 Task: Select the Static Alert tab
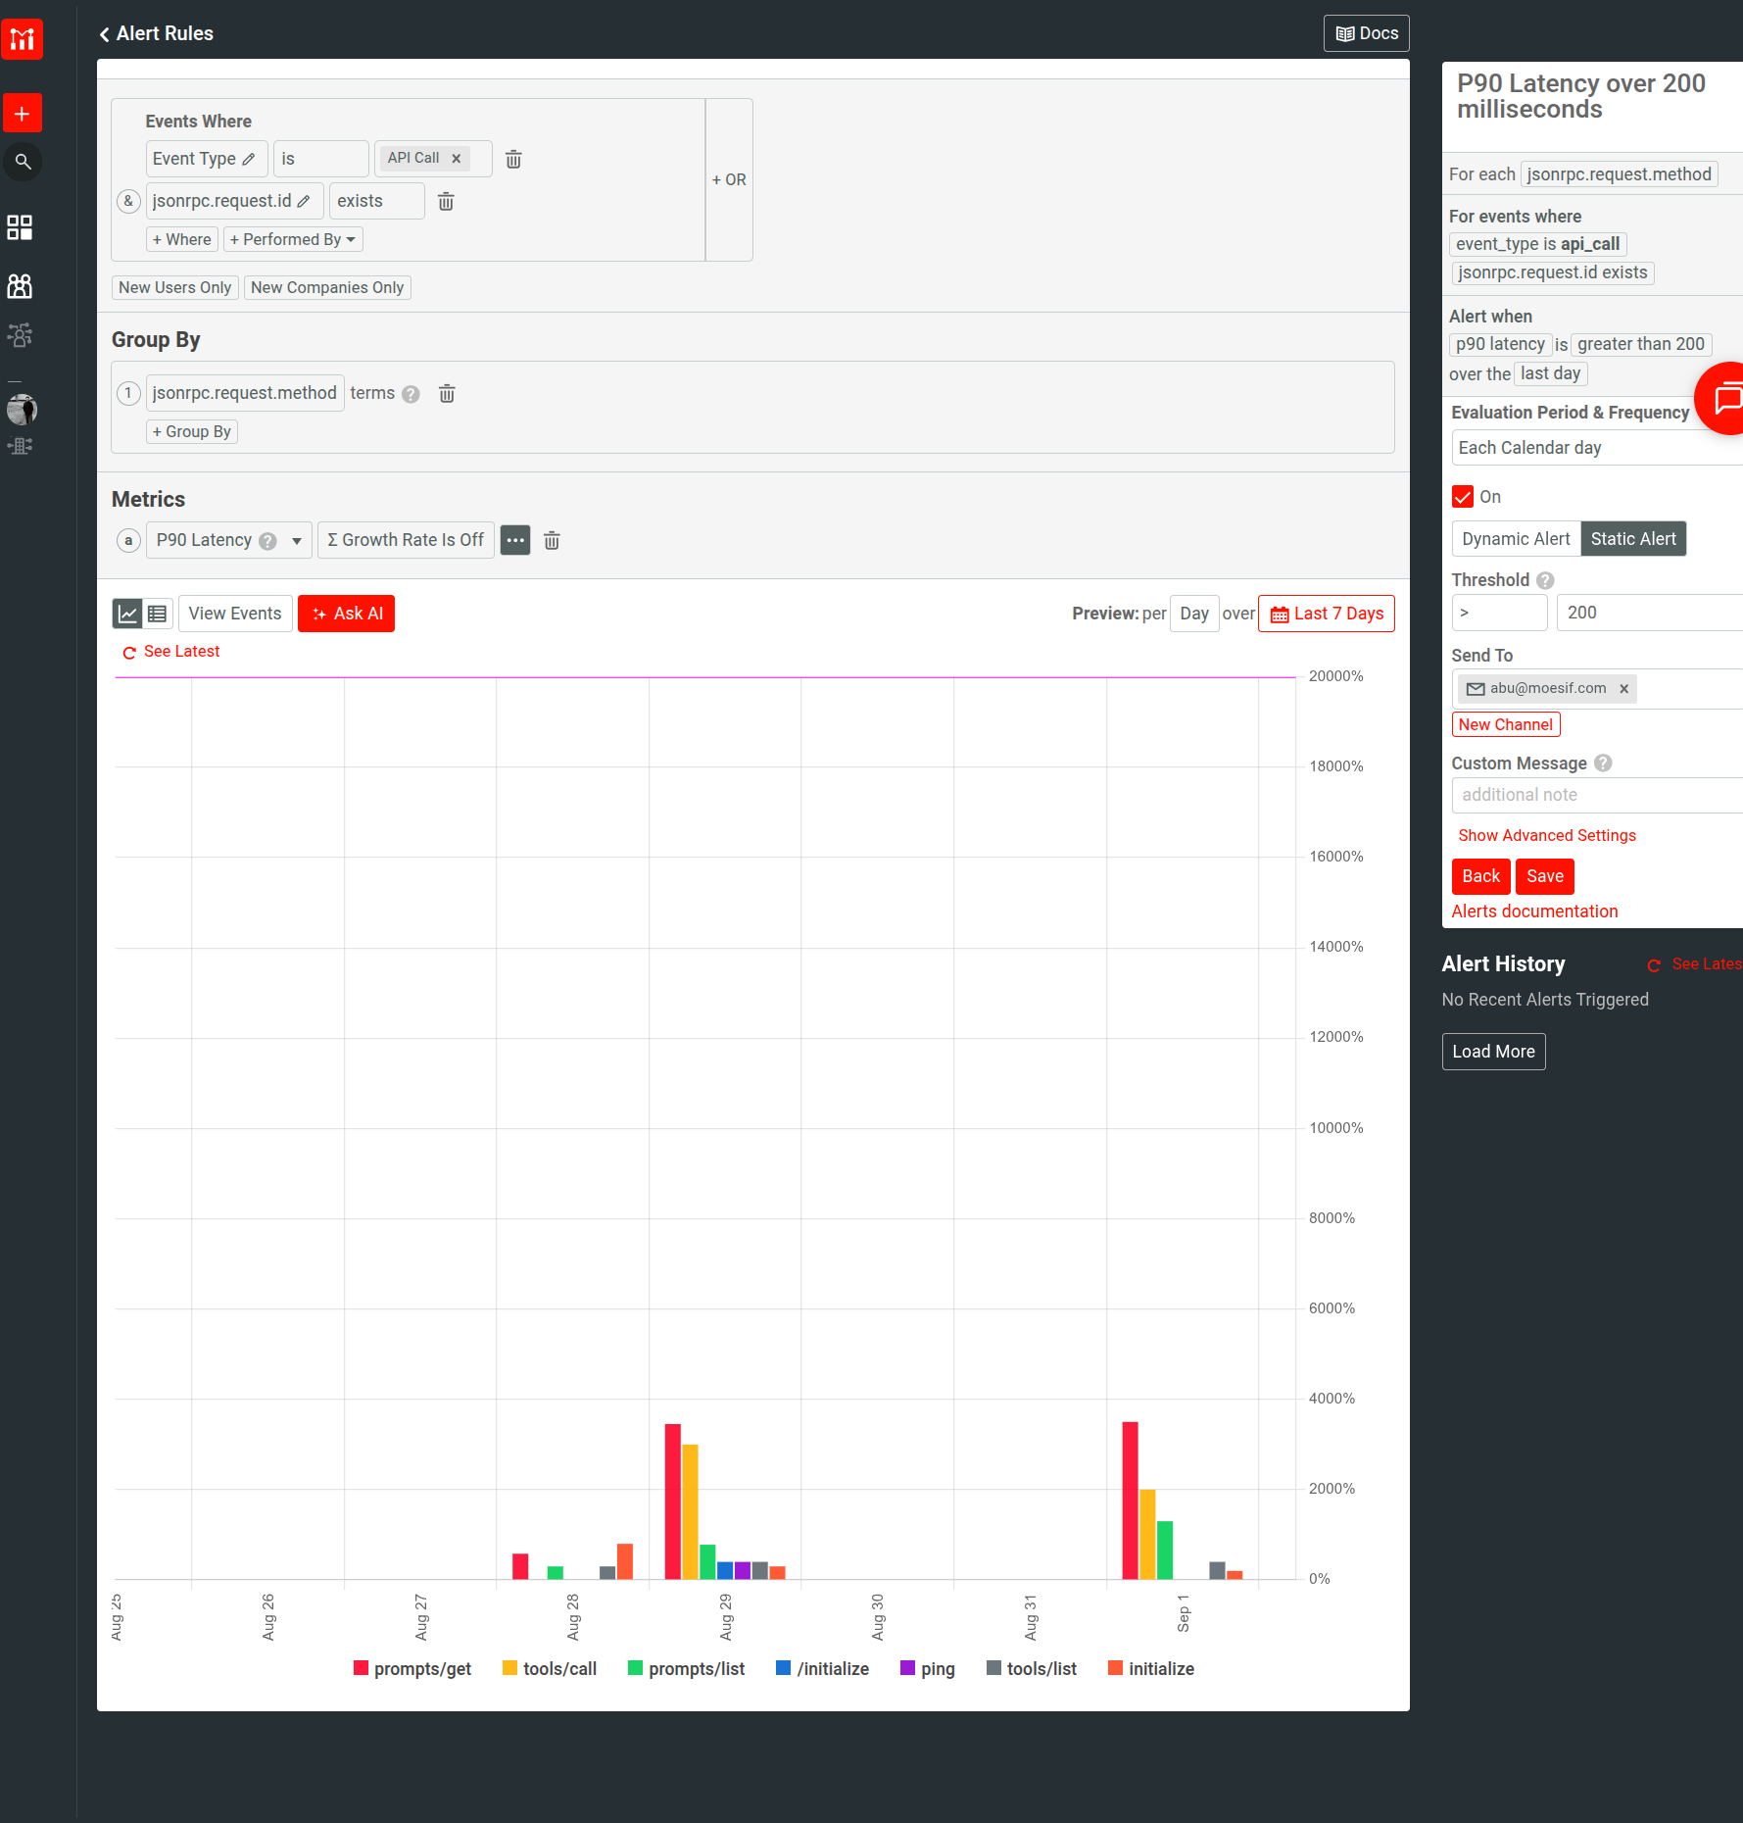coord(1632,538)
